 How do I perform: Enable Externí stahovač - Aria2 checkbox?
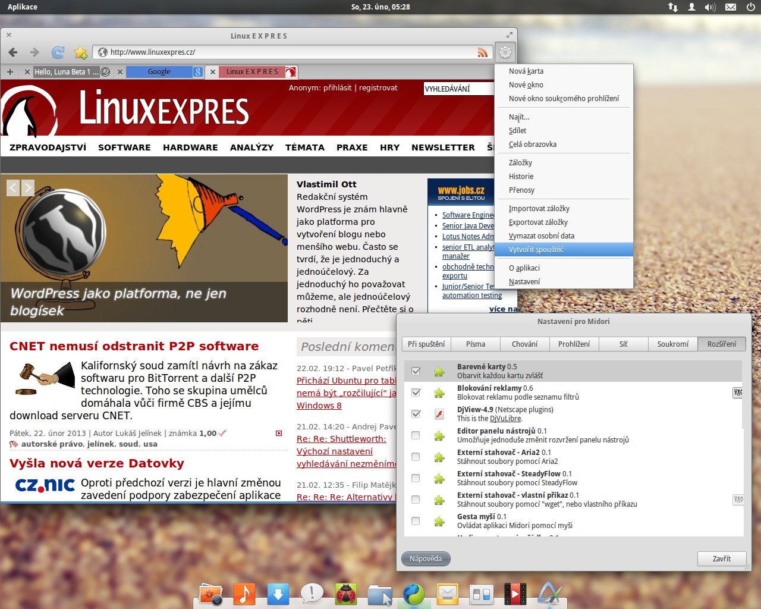(x=416, y=457)
